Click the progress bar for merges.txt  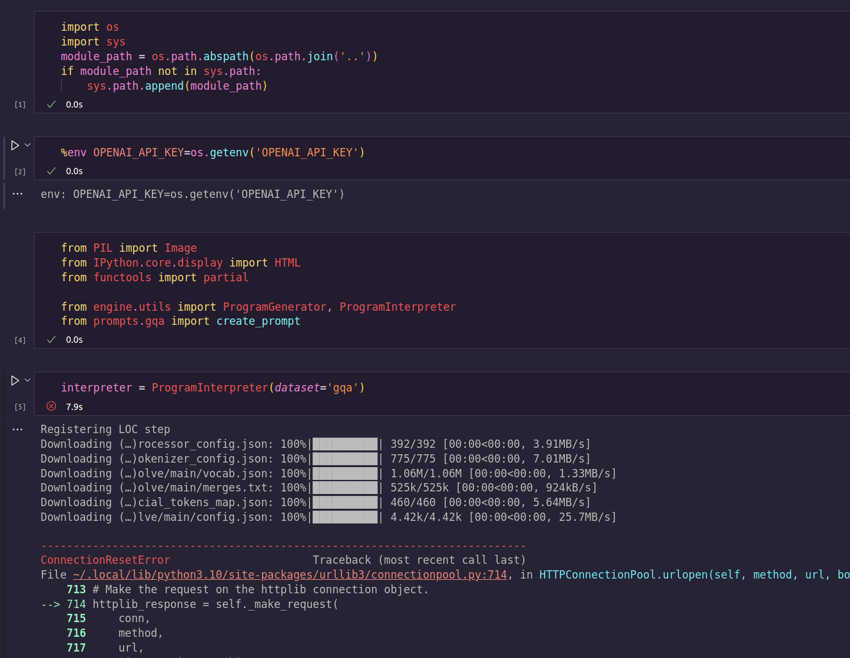(345, 488)
